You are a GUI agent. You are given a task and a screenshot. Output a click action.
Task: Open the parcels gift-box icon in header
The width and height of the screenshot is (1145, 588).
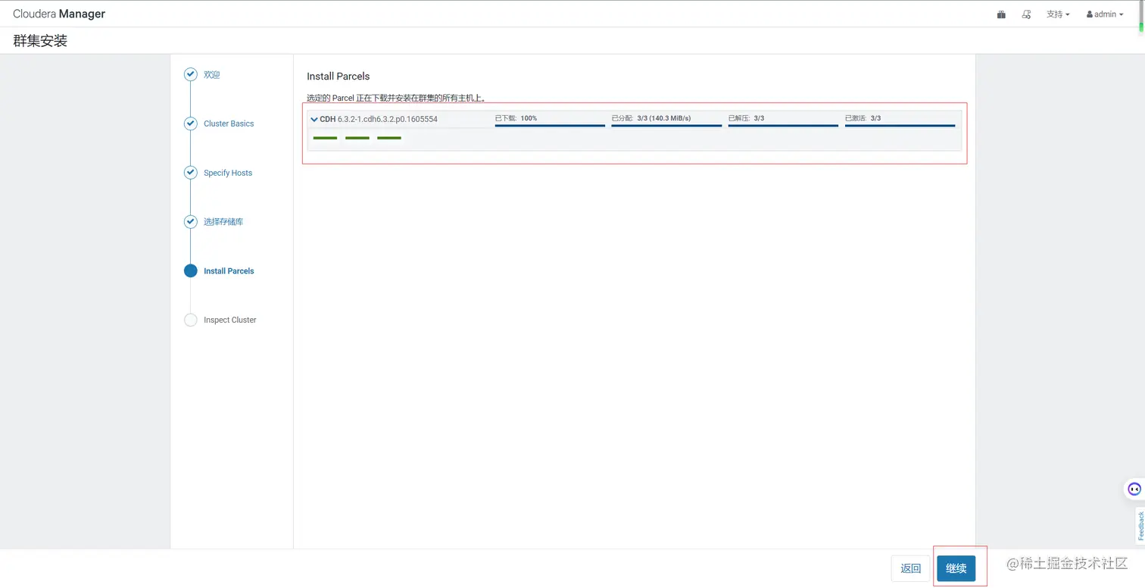click(1001, 14)
